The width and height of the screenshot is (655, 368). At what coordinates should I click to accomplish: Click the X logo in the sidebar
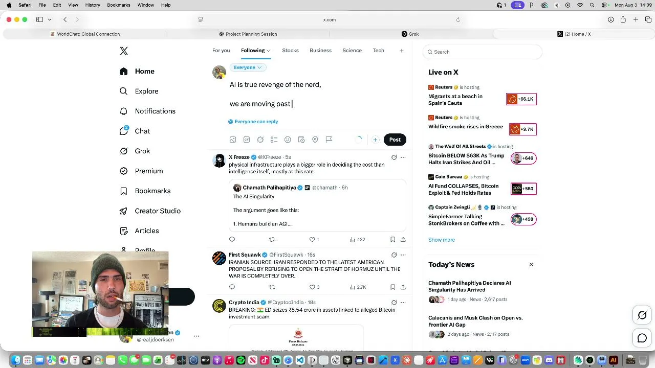[124, 51]
